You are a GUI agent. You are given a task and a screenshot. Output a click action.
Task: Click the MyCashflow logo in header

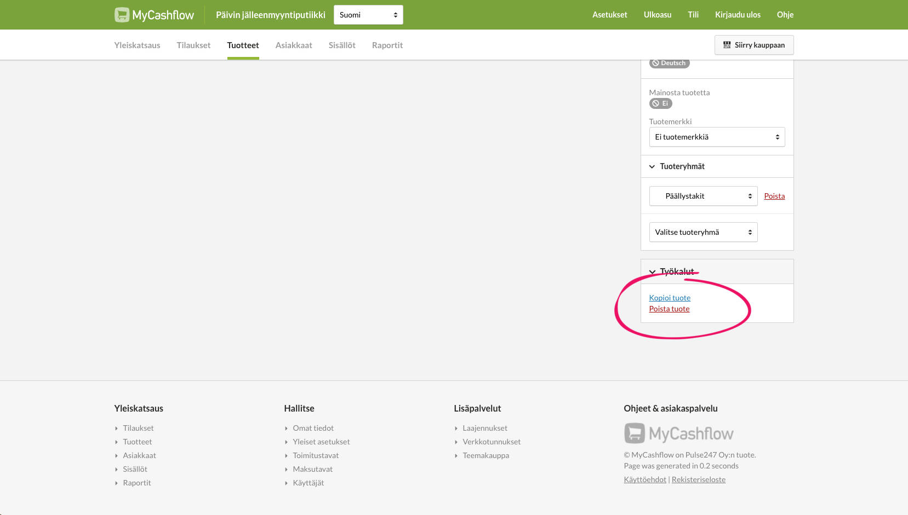pyautogui.click(x=154, y=15)
